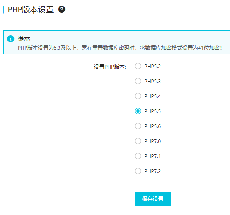The image size is (230, 215).
Task: Click the selected PHP5.5 radio button
Action: (x=138, y=111)
